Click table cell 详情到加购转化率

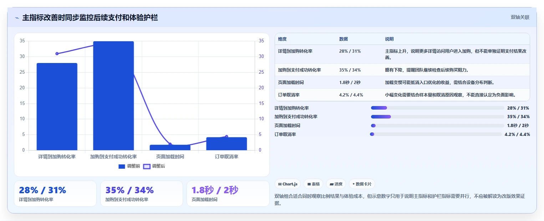[295, 51]
